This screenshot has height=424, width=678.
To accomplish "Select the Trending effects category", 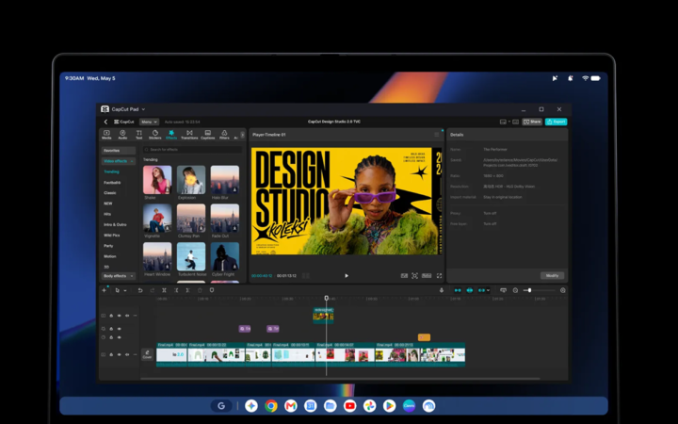I will pyautogui.click(x=111, y=171).
